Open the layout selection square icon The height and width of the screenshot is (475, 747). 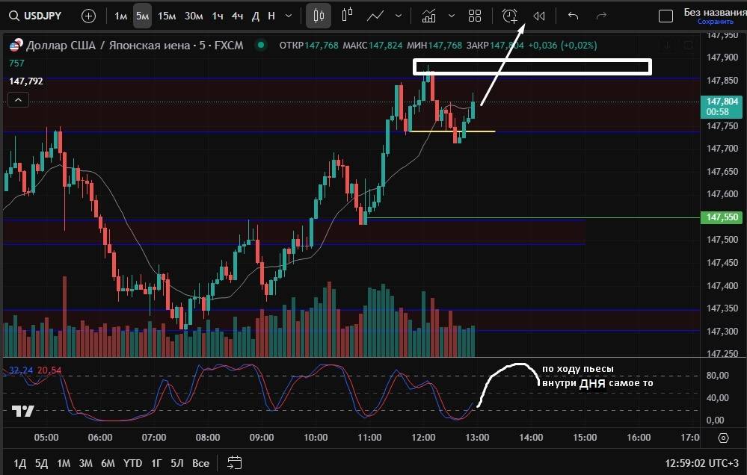(665, 16)
